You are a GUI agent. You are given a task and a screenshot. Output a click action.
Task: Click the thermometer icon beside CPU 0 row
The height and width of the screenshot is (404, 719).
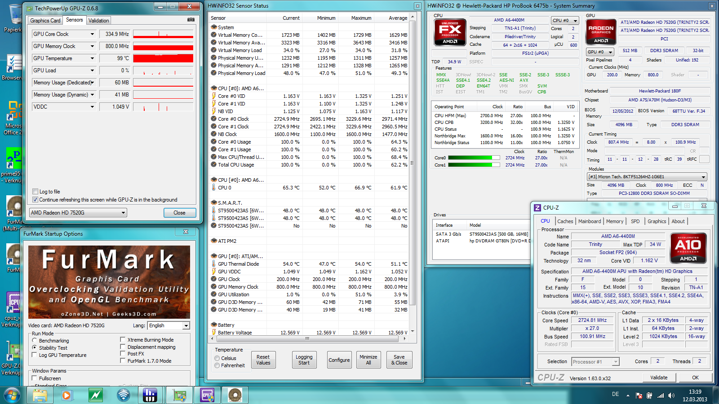point(214,188)
